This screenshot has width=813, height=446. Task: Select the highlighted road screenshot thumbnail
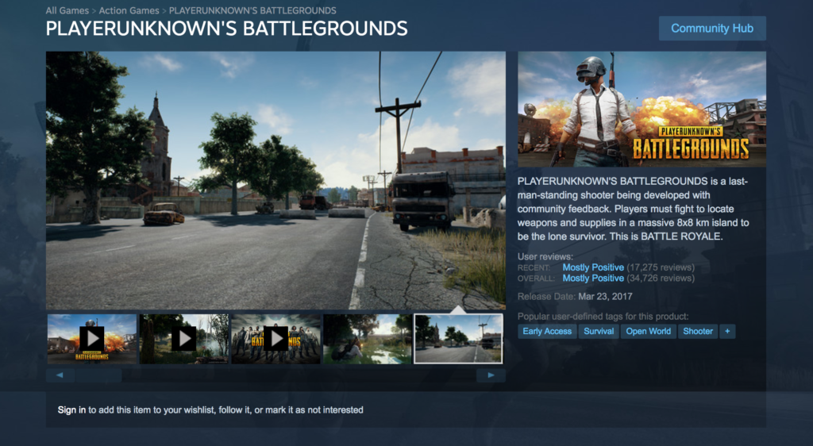click(459, 339)
